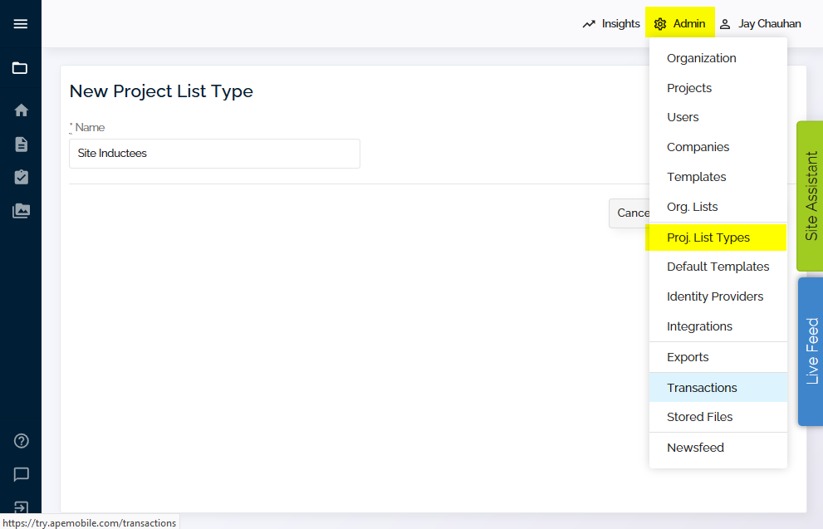
Task: Open the chat feedback icon
Action: (x=21, y=474)
